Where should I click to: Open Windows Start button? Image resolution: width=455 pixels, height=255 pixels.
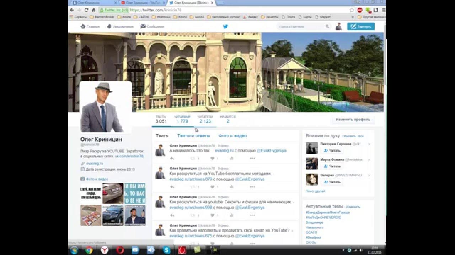74,250
